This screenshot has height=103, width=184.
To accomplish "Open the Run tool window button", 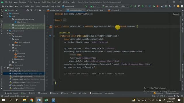I will 23,93.
